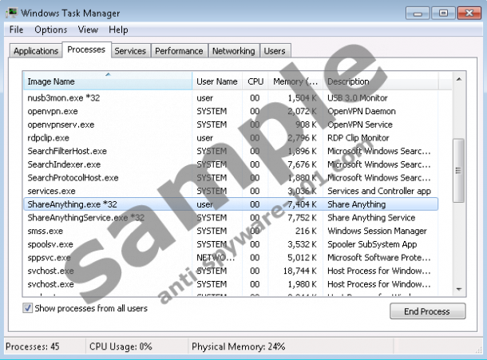Open the Options menu
The height and width of the screenshot is (360, 487).
(x=50, y=30)
